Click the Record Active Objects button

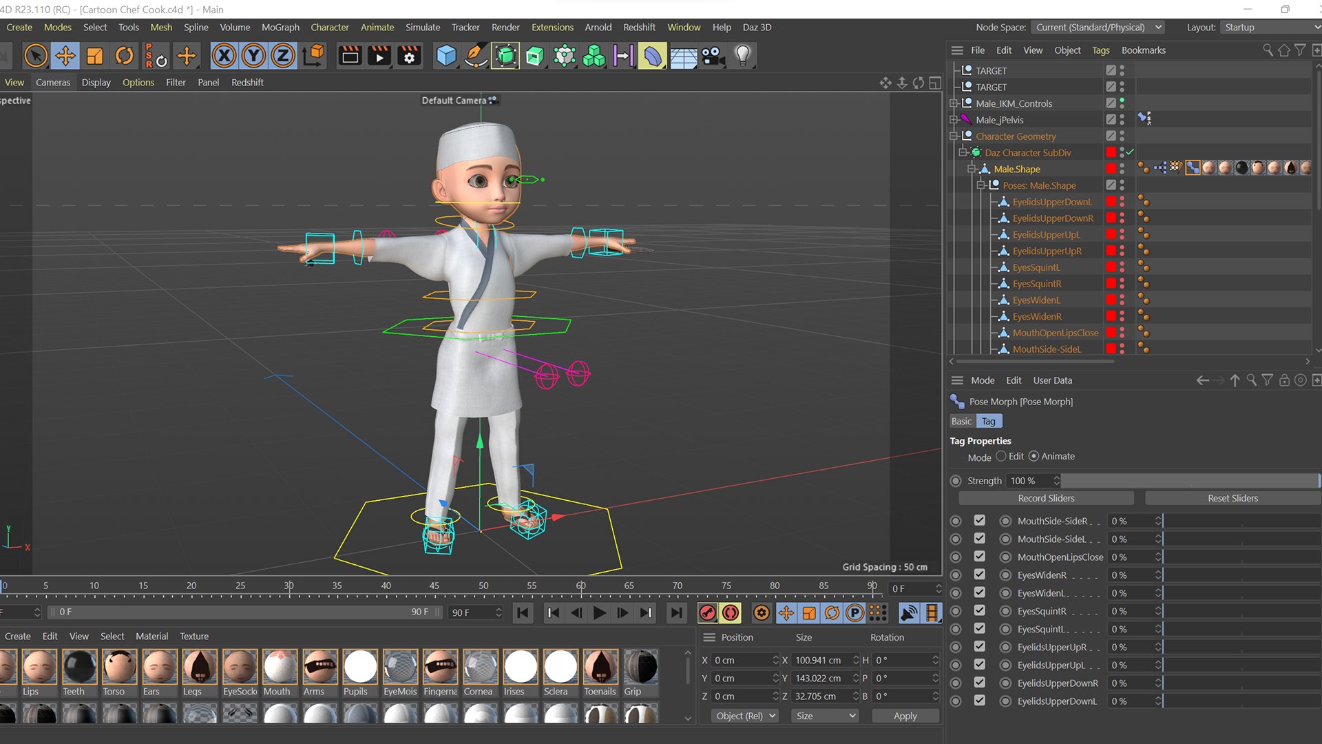pos(707,612)
